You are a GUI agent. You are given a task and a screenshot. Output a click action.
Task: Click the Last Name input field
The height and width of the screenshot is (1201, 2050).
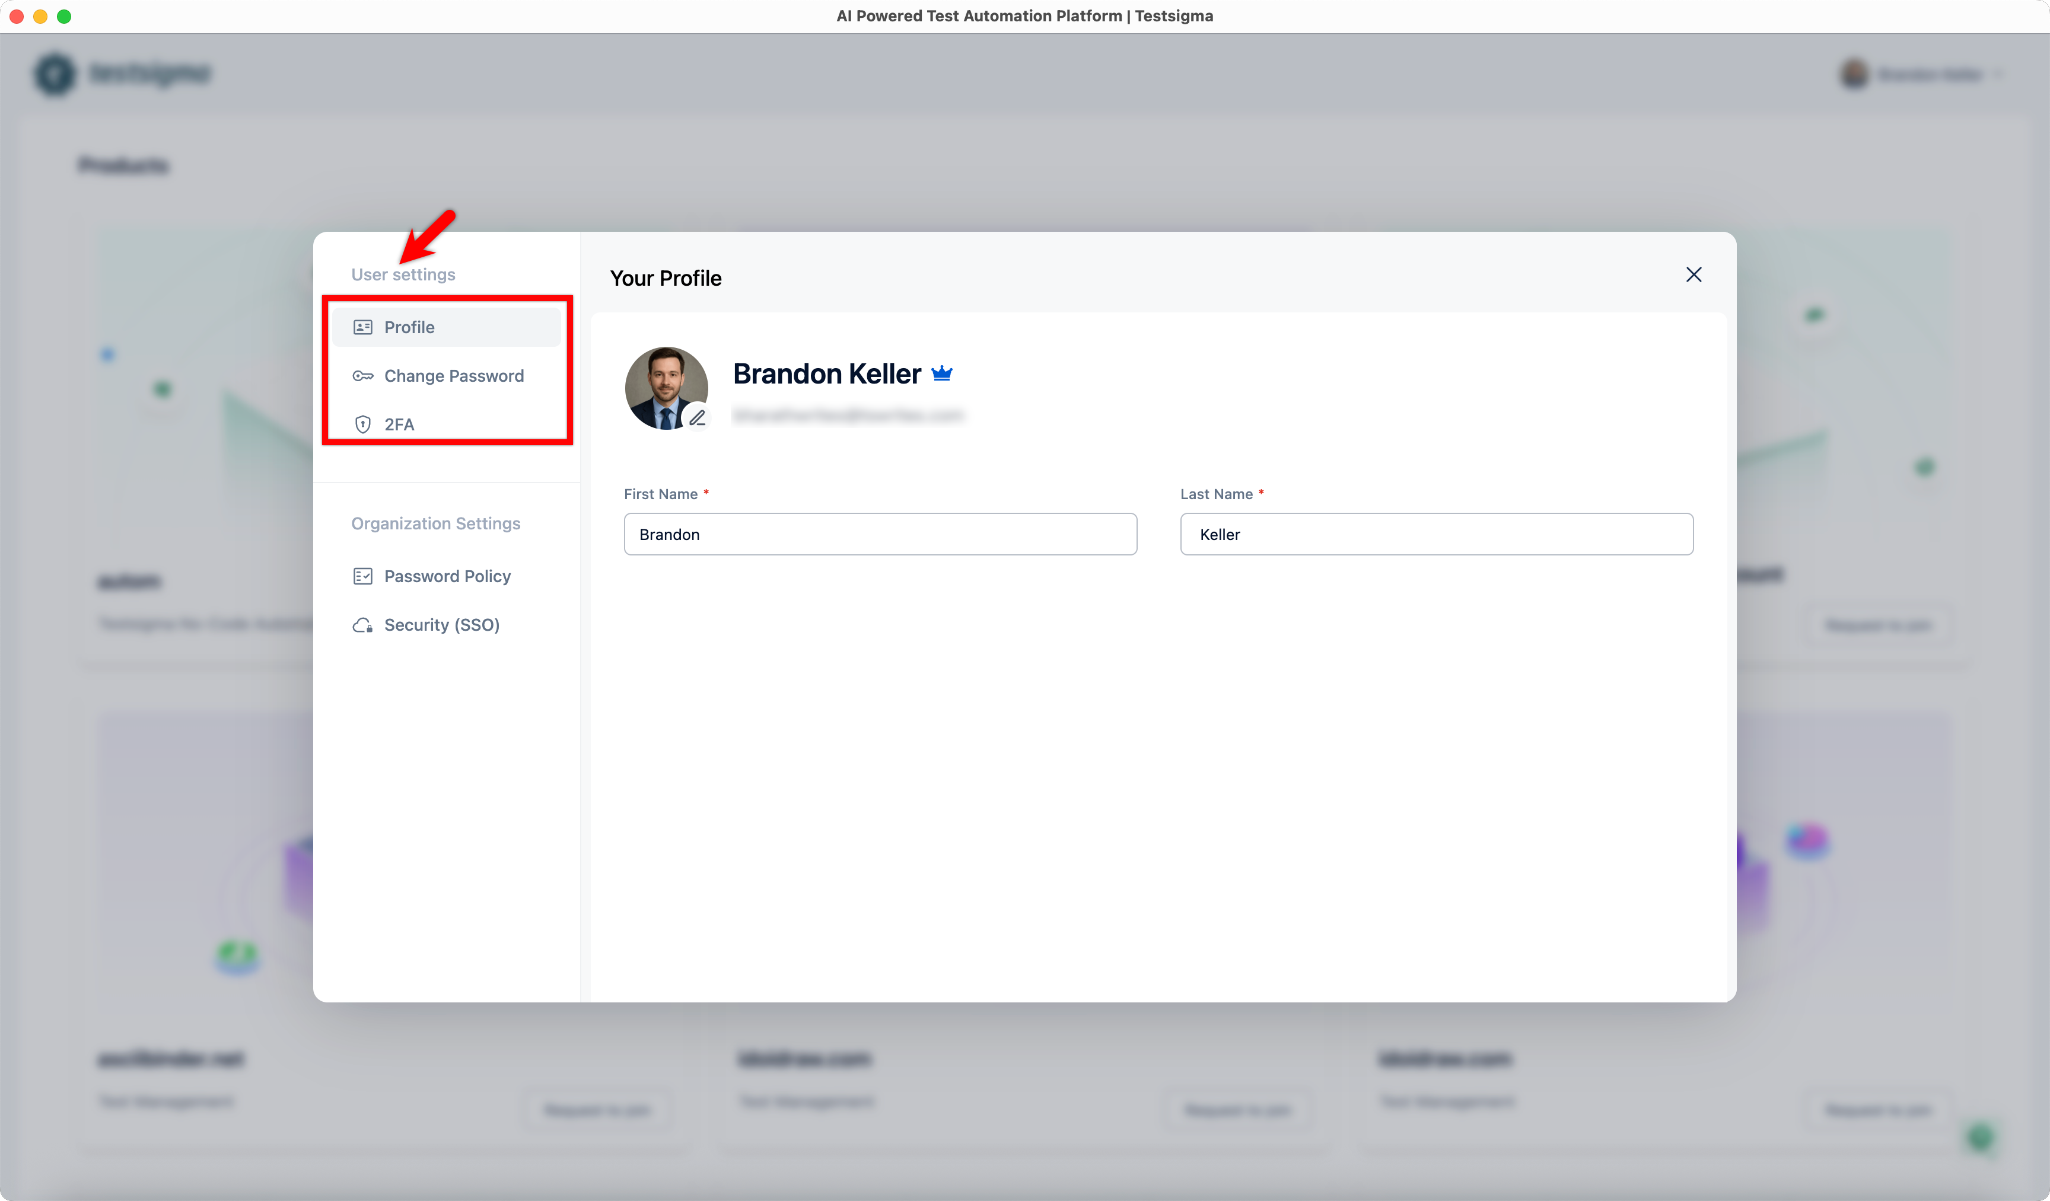coord(1436,534)
